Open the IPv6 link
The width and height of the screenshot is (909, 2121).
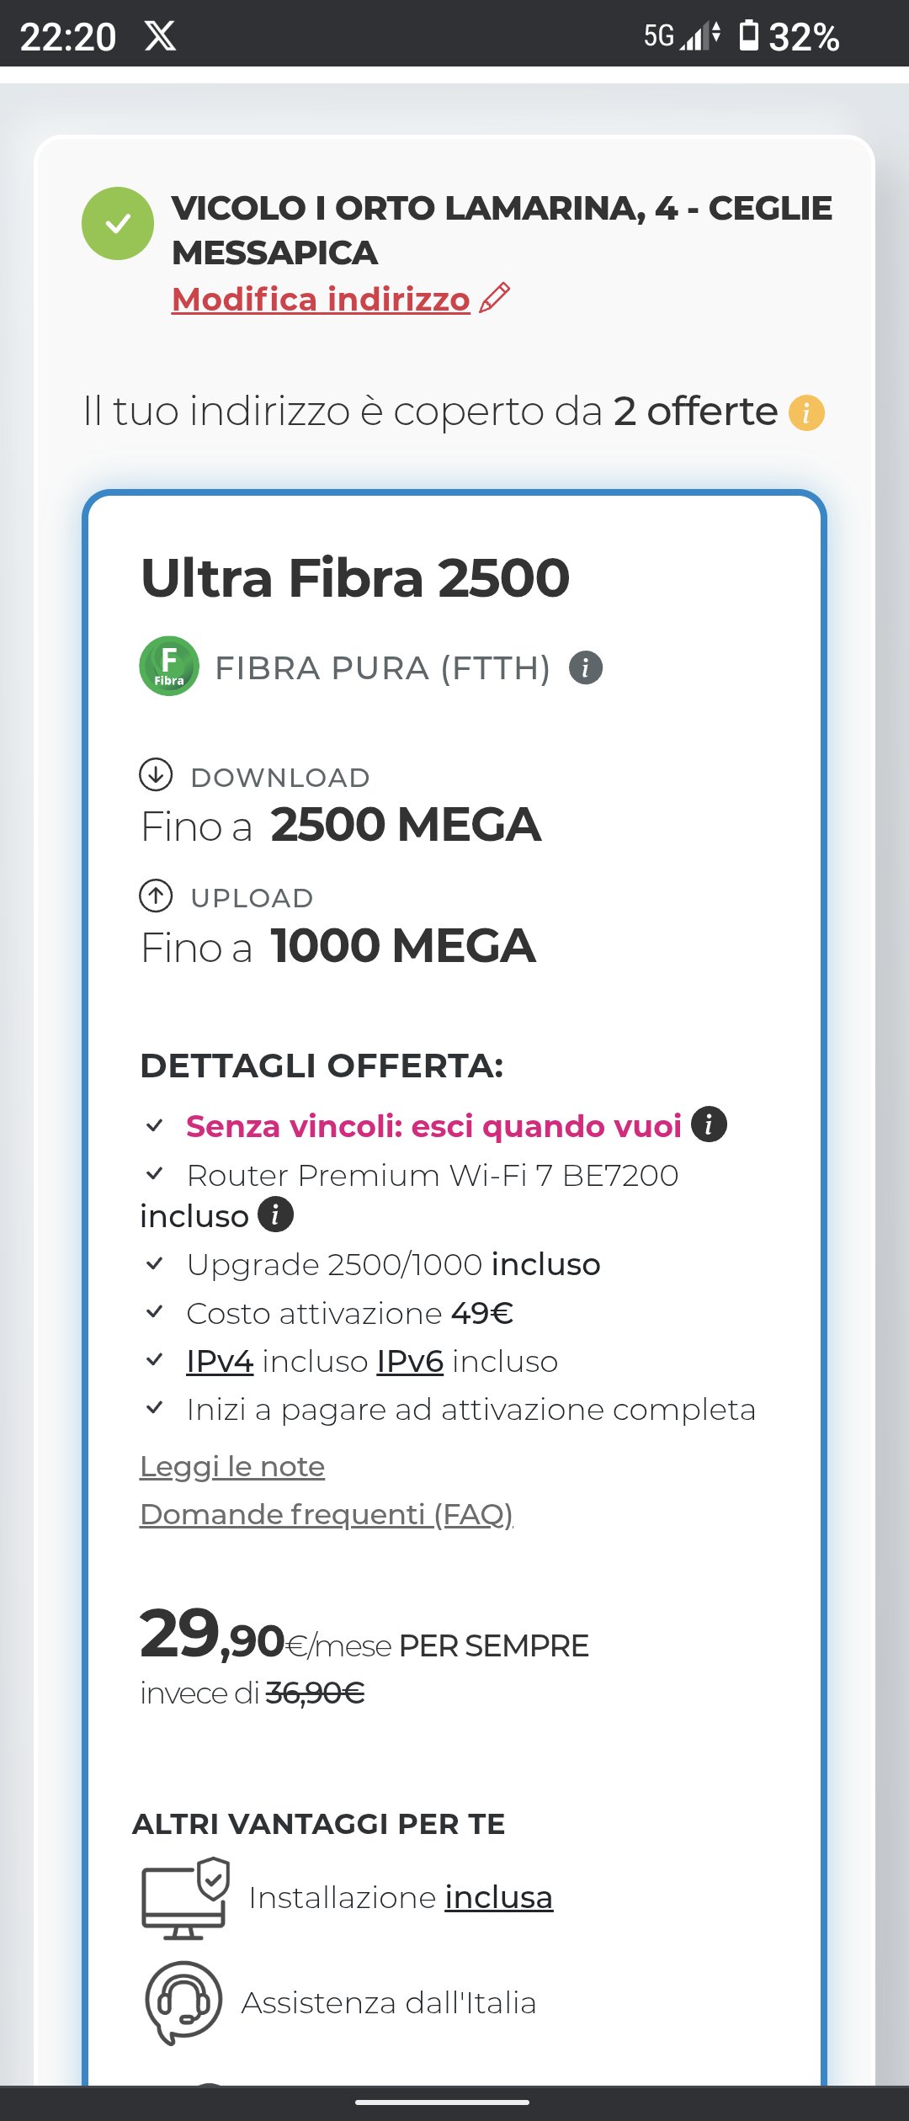[410, 1361]
